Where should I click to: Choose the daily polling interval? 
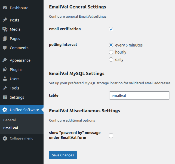111,60
